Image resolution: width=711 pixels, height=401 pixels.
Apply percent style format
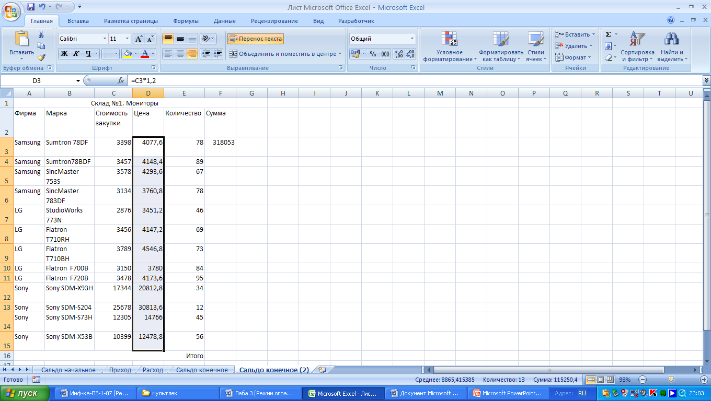coord(373,54)
